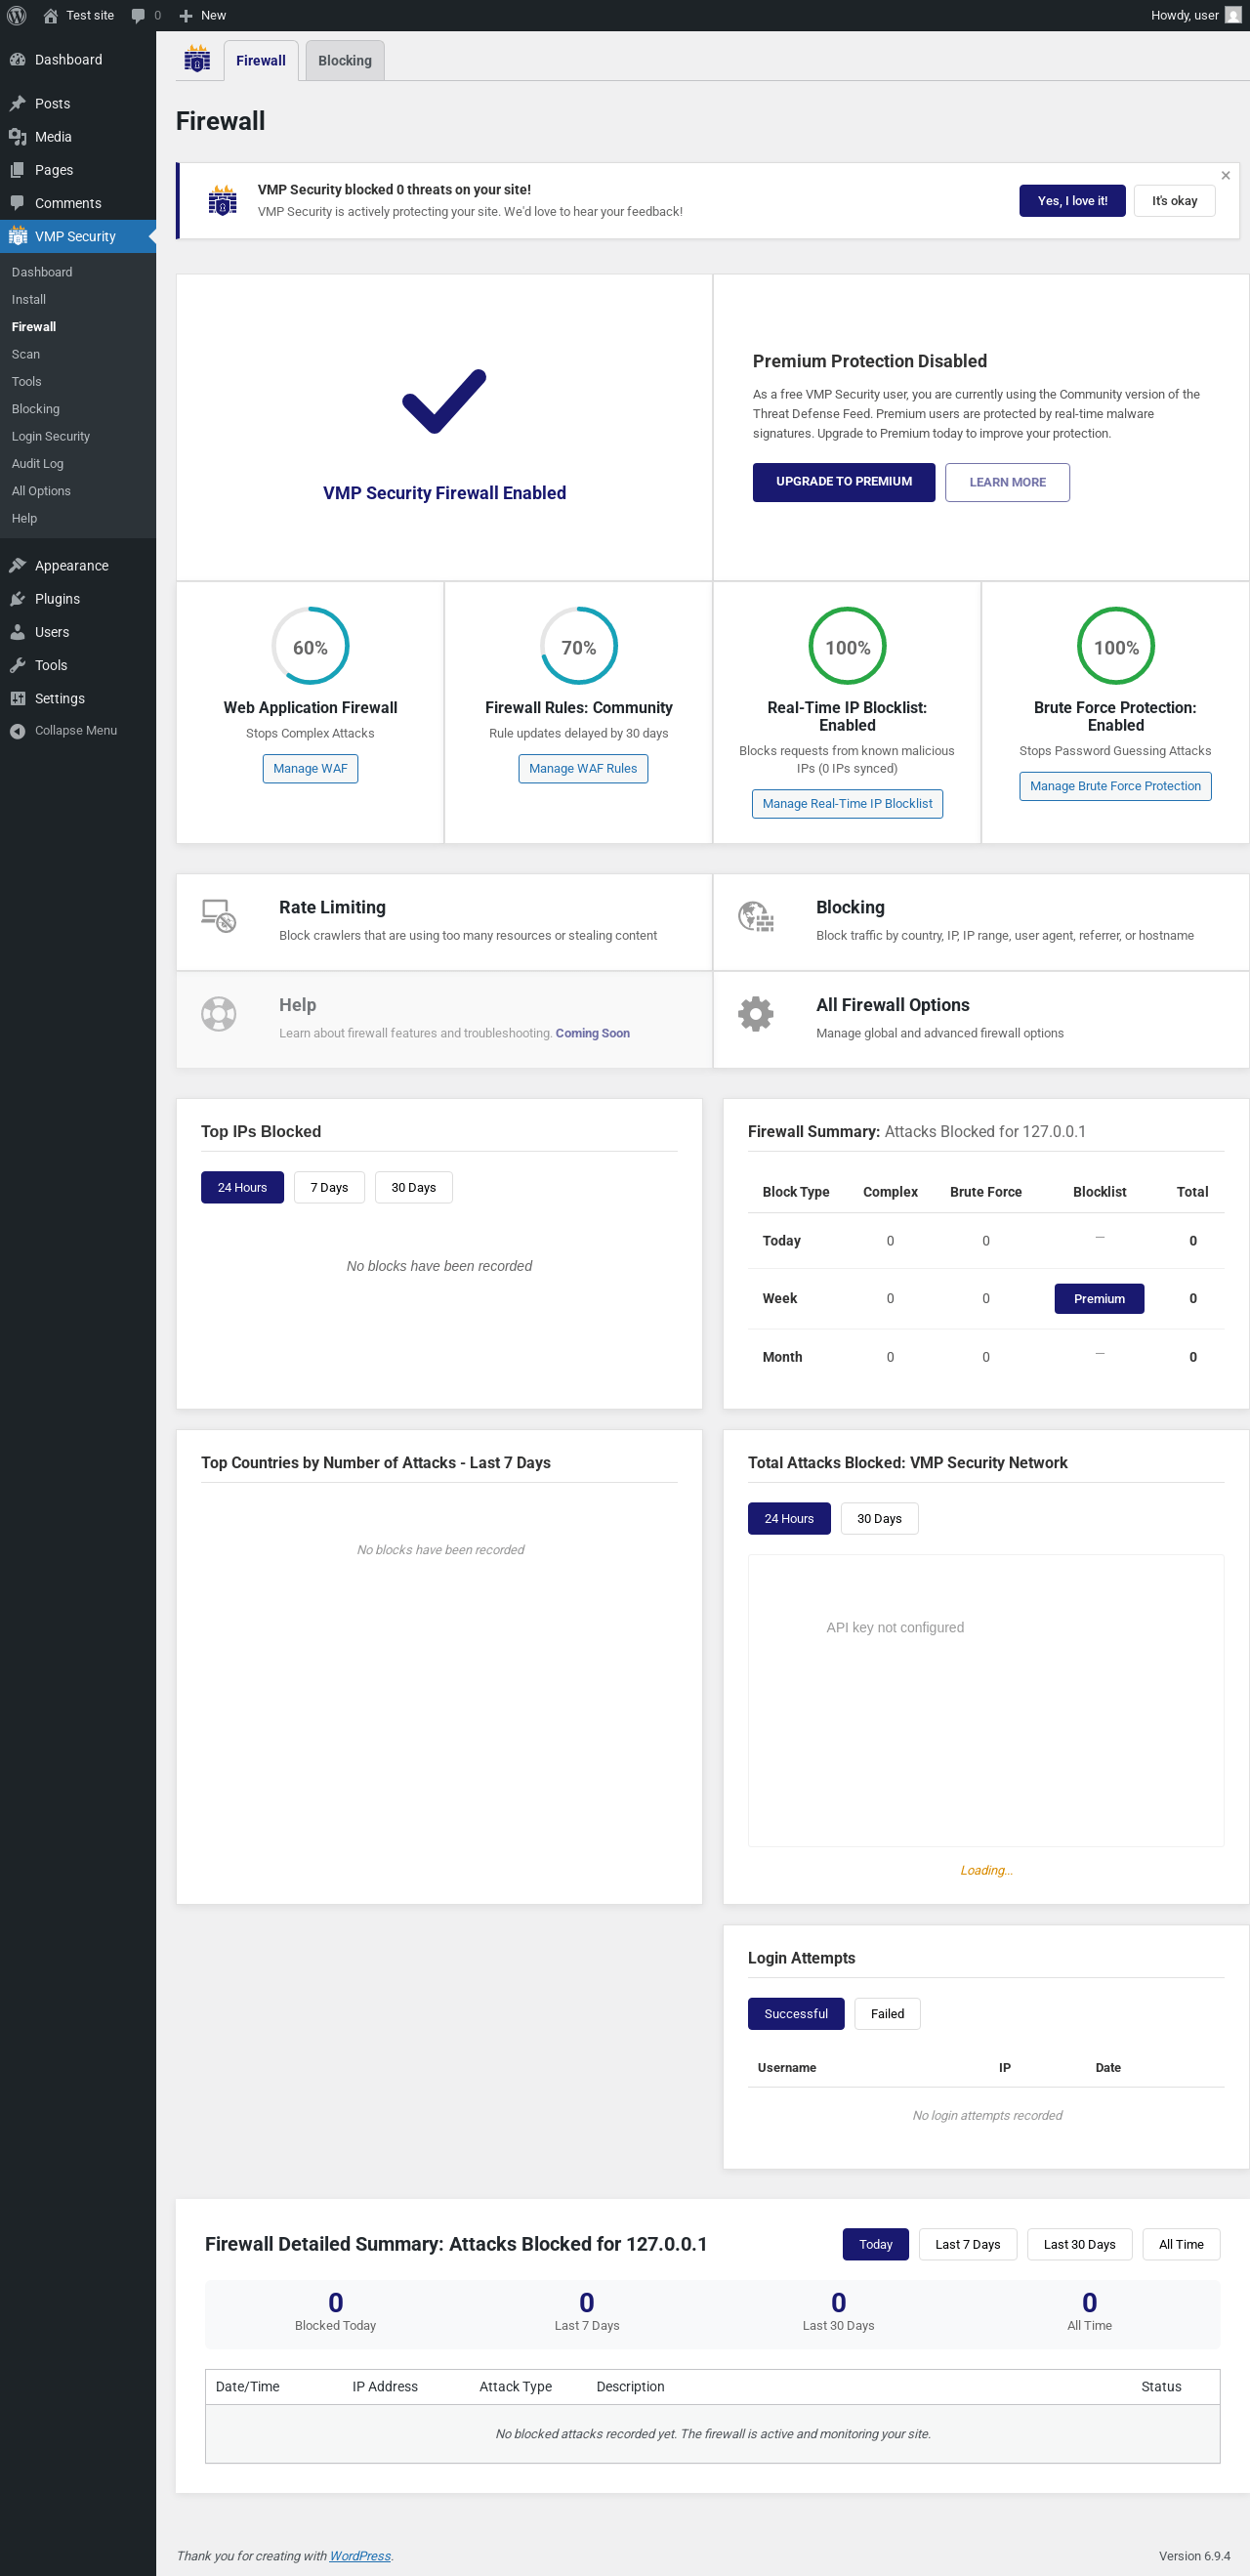Open the Scan submenu item

pos(26,354)
